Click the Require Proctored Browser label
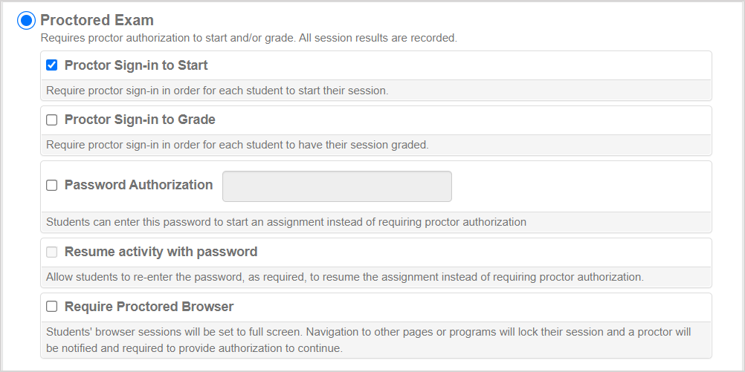745x372 pixels. click(149, 307)
